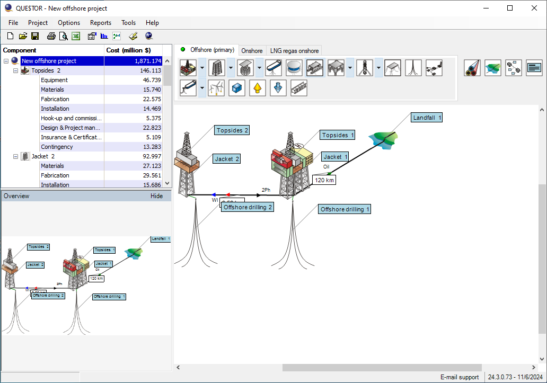Open the network link diagram tool

(514, 68)
